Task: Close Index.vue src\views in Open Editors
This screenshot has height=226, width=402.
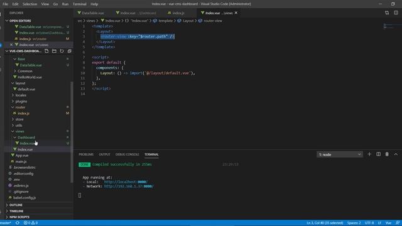Action: (11, 45)
